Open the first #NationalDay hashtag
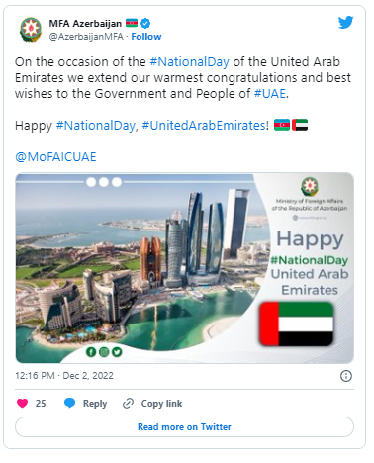Screen dimensions: 374x463 tap(189, 62)
